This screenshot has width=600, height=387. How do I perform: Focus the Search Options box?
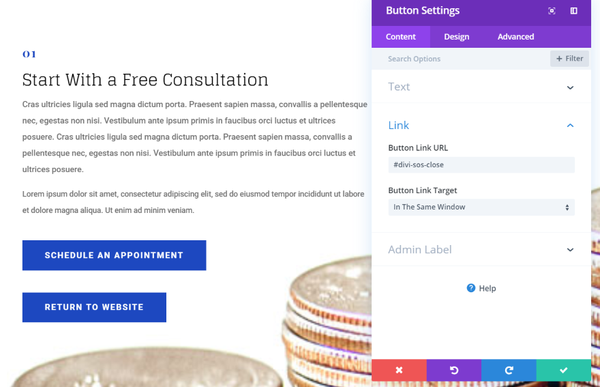pyautogui.click(x=464, y=59)
